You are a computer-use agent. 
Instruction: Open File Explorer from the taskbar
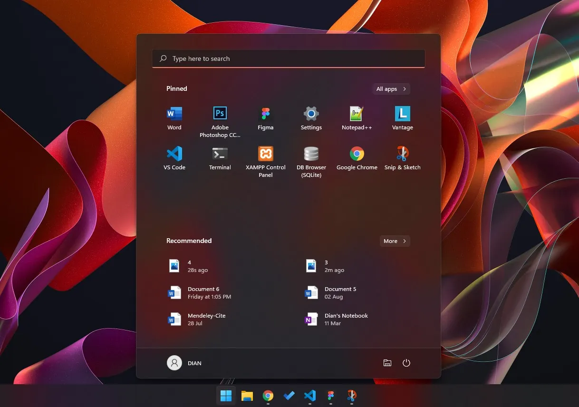tap(247, 396)
